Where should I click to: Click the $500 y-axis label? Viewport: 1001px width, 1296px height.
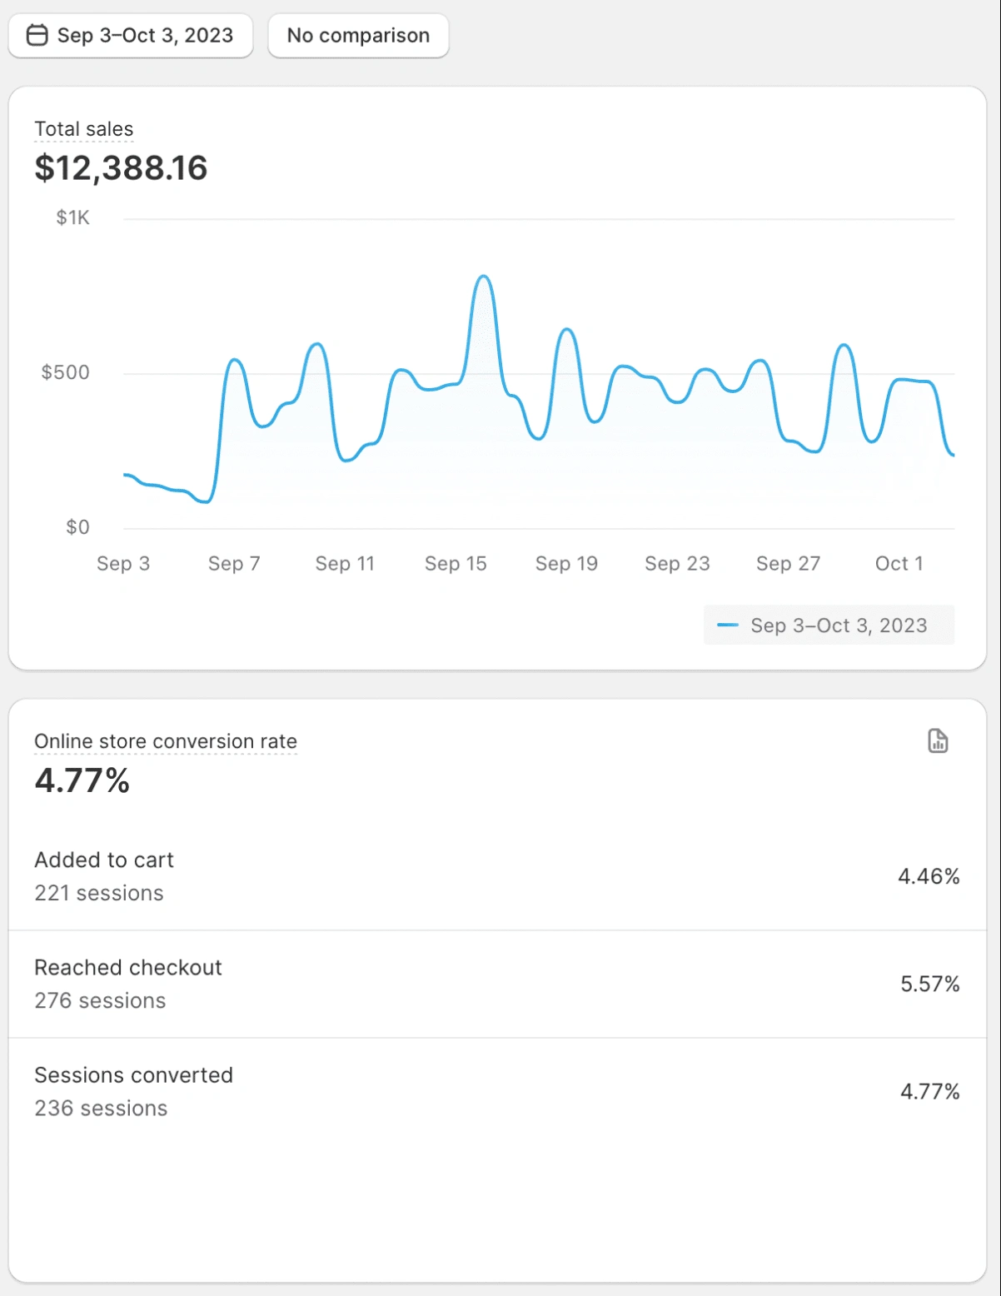coord(65,372)
